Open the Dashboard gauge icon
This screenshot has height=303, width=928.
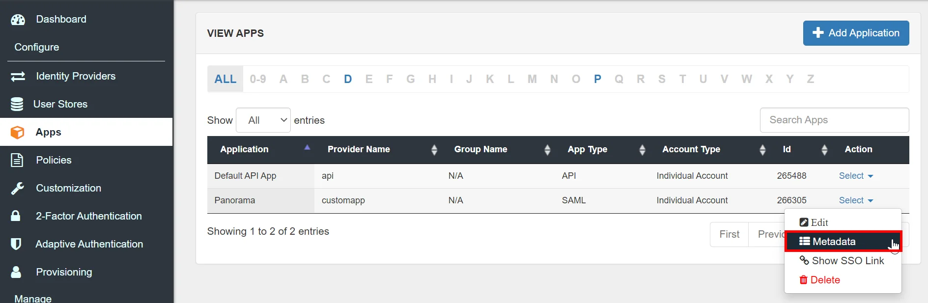coord(18,20)
